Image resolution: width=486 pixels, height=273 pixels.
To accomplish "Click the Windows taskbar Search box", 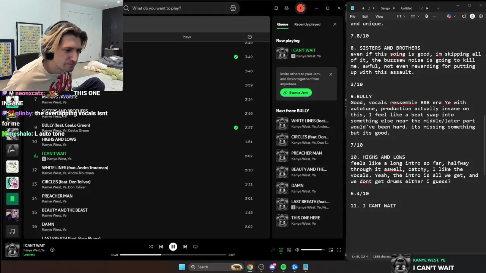I will coord(216,267).
